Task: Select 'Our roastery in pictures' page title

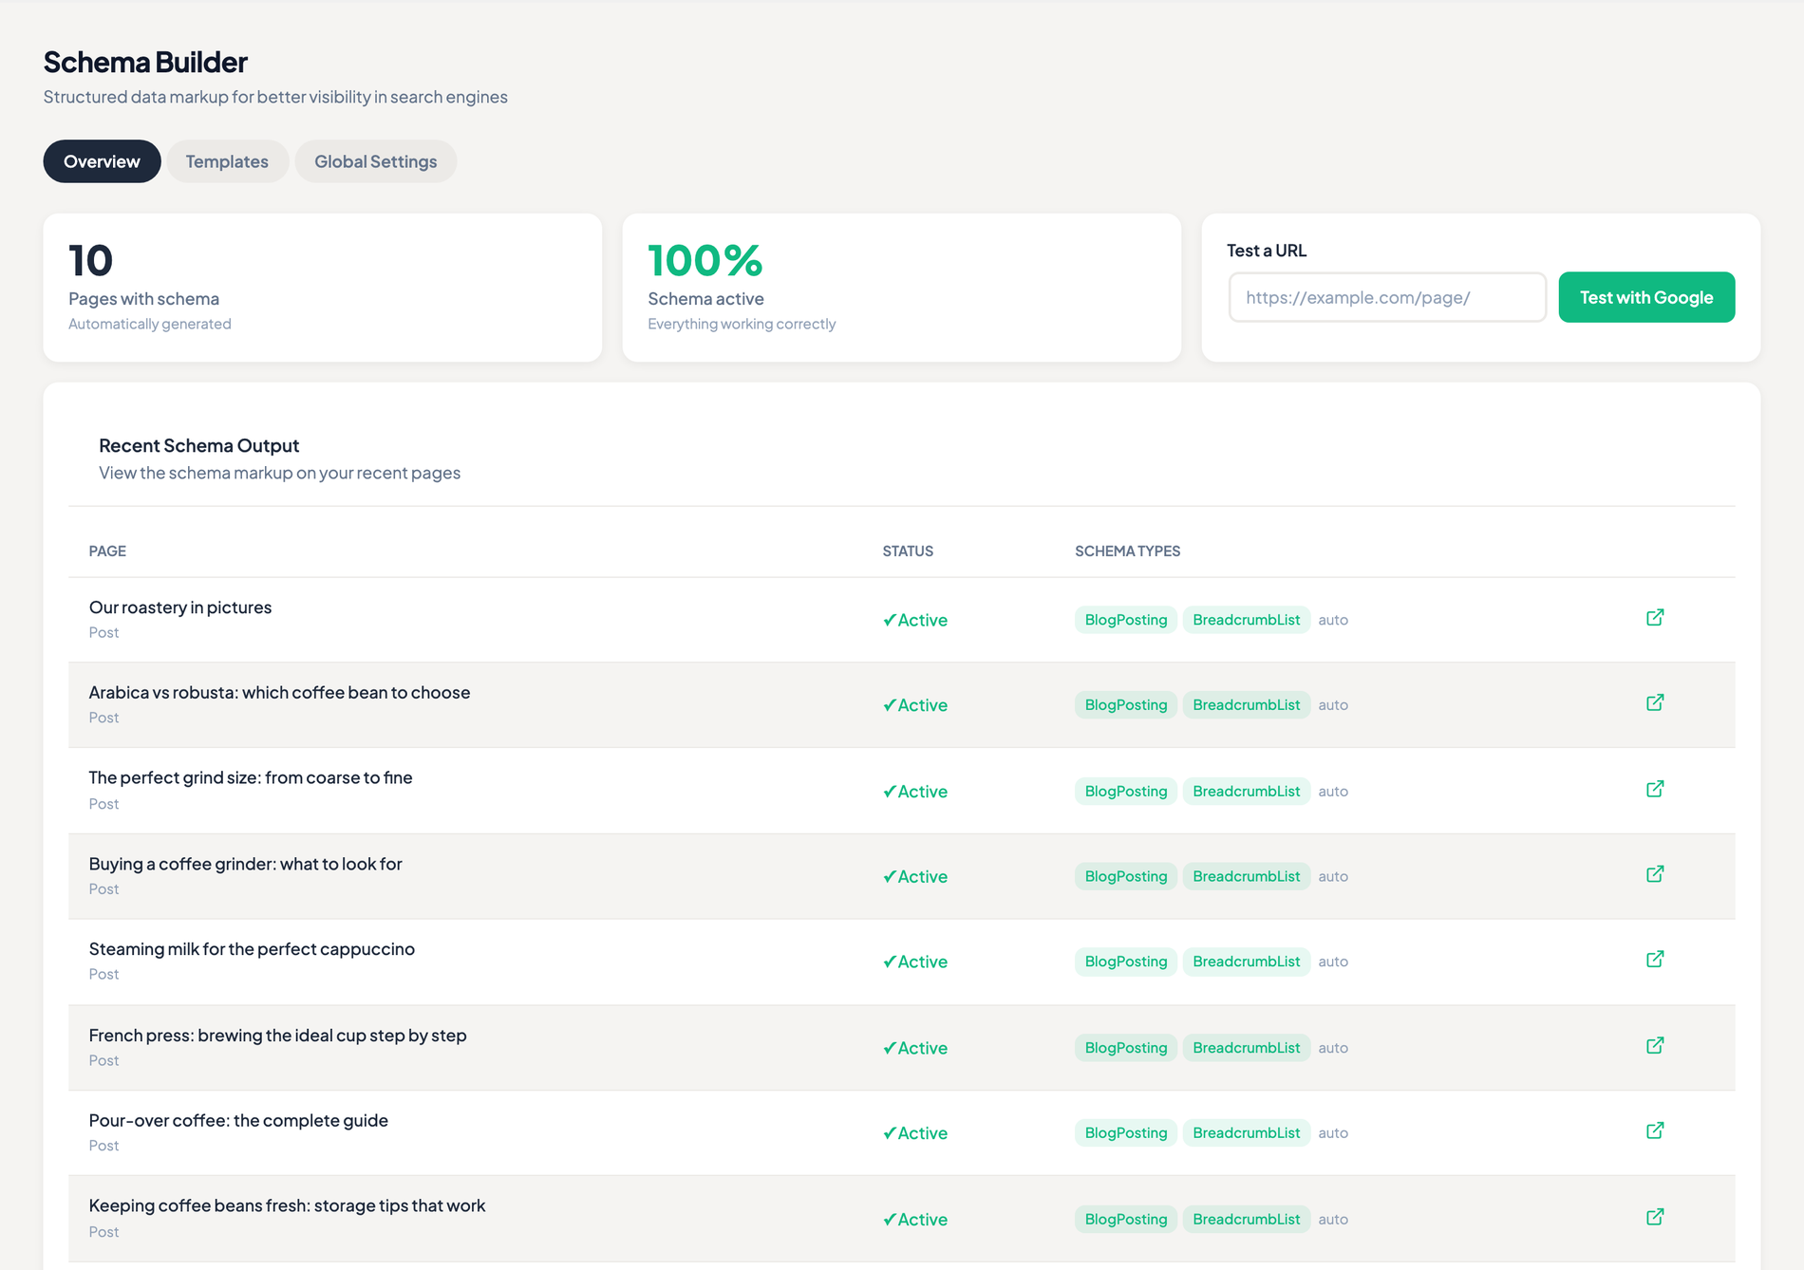Action: point(180,607)
